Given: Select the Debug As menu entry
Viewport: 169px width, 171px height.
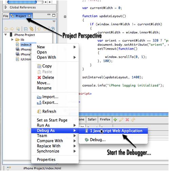Looking at the screenshot, I should point(55,130).
